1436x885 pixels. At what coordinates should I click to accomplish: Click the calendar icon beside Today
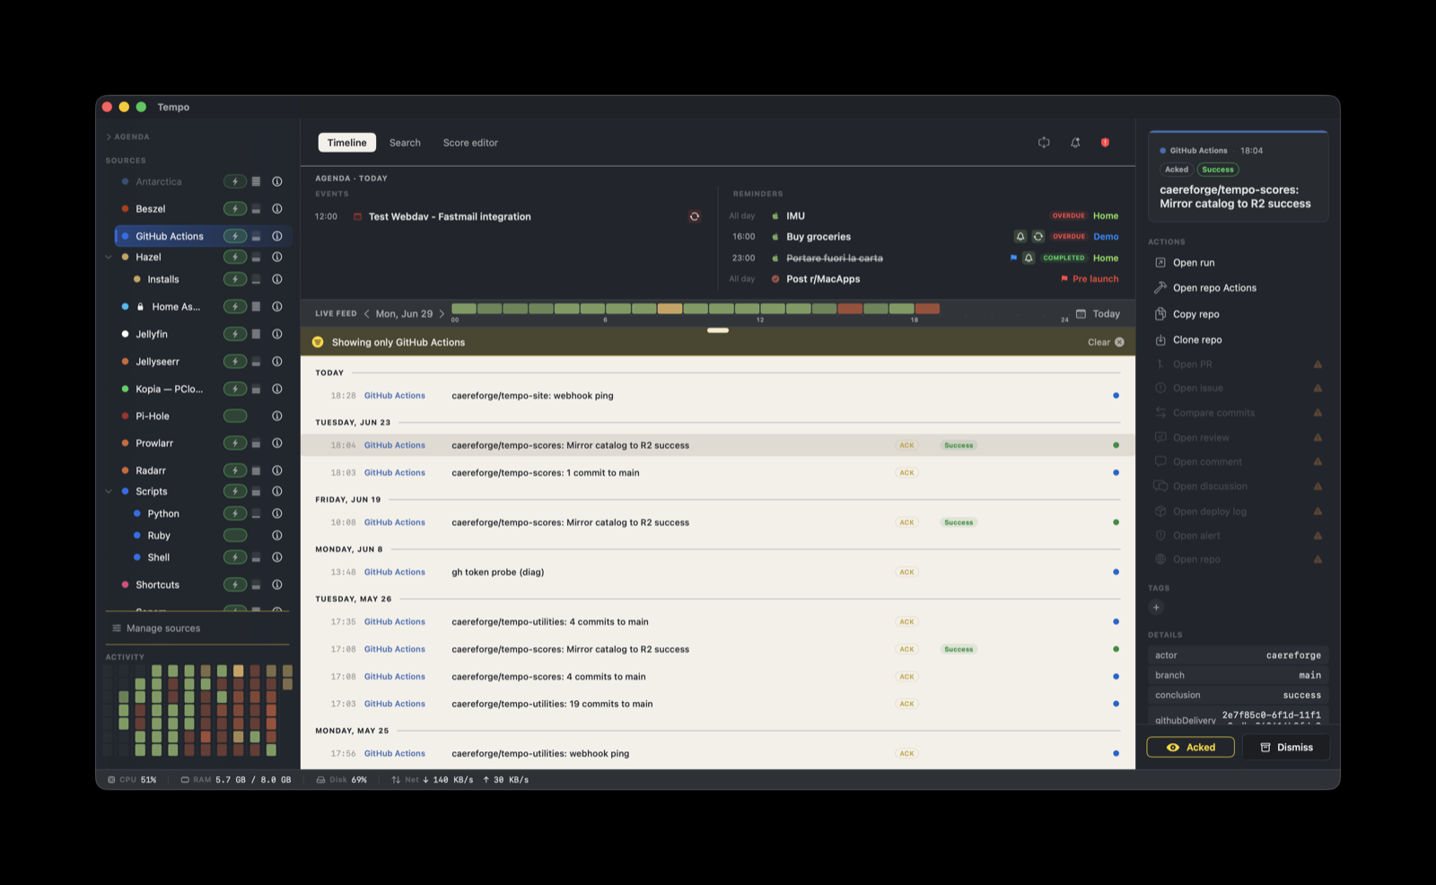[x=1081, y=313]
